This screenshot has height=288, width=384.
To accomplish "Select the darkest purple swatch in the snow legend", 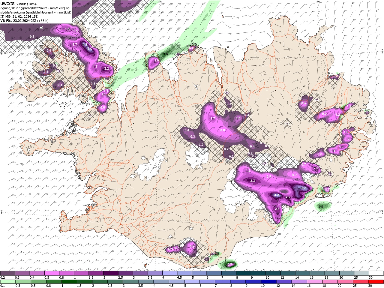I will pyautogui.click(x=111, y=273).
